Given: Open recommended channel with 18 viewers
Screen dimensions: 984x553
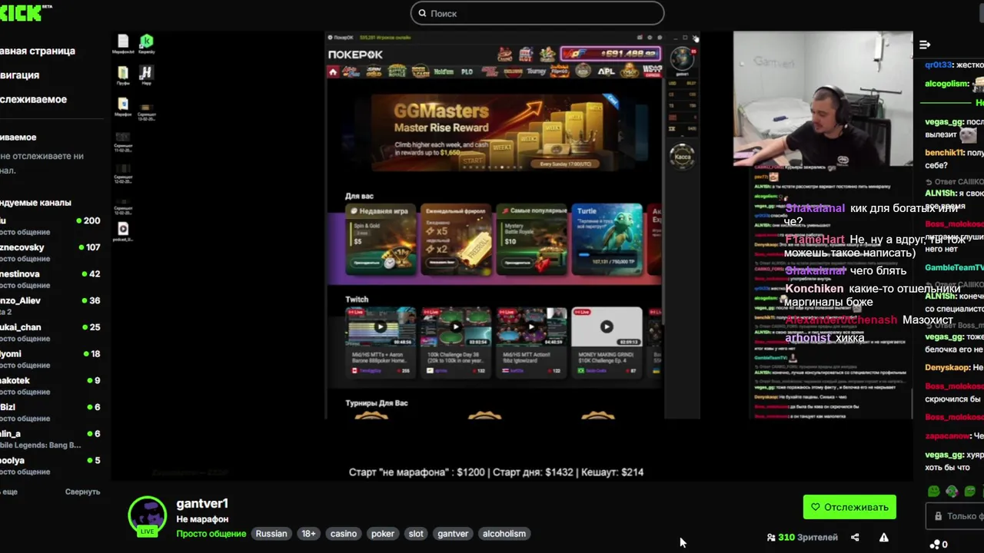Looking at the screenshot, I should point(51,359).
